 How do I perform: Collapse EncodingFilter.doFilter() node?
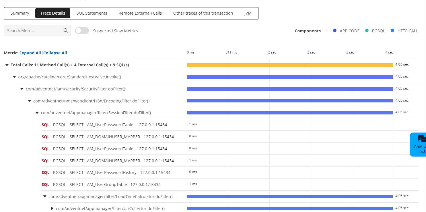pos(30,101)
